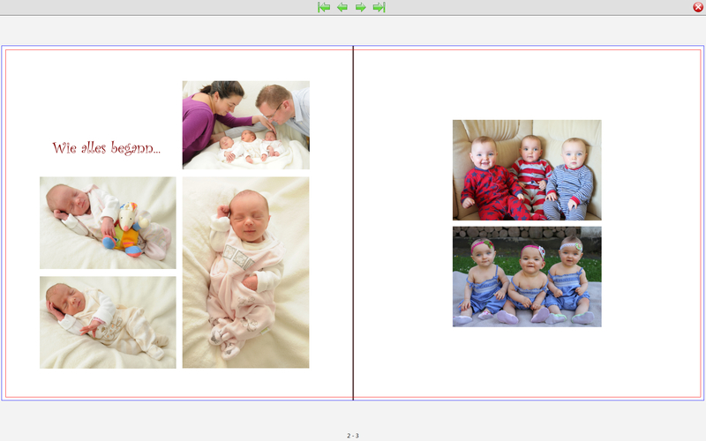Select the baby with plush toy photo
The height and width of the screenshot is (441, 706).
(x=108, y=222)
